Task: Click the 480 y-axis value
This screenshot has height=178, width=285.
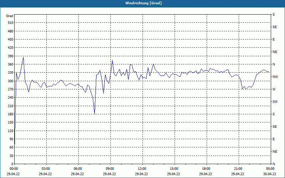Action: click(x=11, y=31)
